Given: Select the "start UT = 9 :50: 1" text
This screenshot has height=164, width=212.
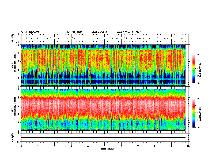Looking at the screenshot, I should coord(129,32).
